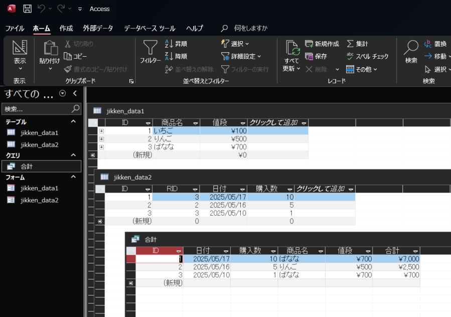Open the ファイル menu tab
Screen dimensions: 451x317
coord(15,28)
